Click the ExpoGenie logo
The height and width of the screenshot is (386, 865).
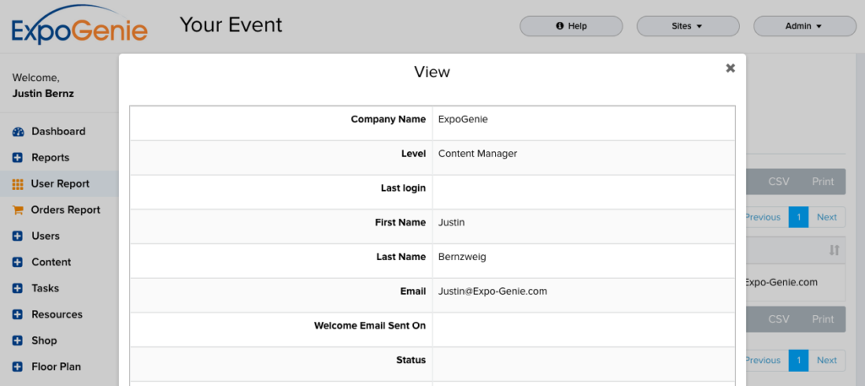(79, 28)
